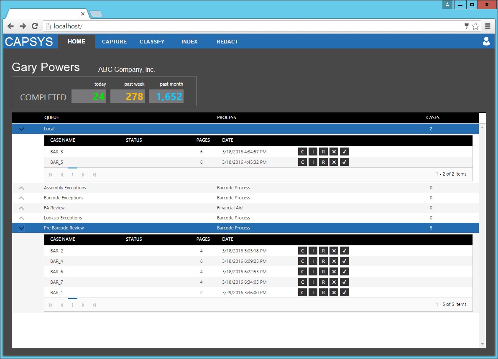Viewport: 498px width, 359px height.
Task: Open the browser hamburger menu
Action: pyautogui.click(x=488, y=26)
